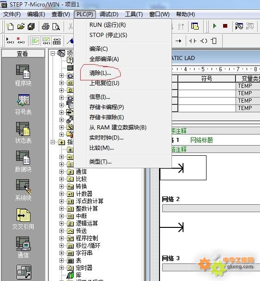
Task: Insert a box instruction via box icon
Action: tap(214, 41)
